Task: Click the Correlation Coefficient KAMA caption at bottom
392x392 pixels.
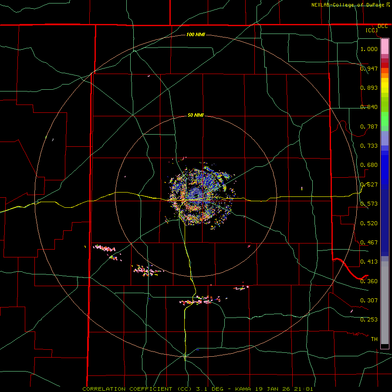Action: pos(197,389)
